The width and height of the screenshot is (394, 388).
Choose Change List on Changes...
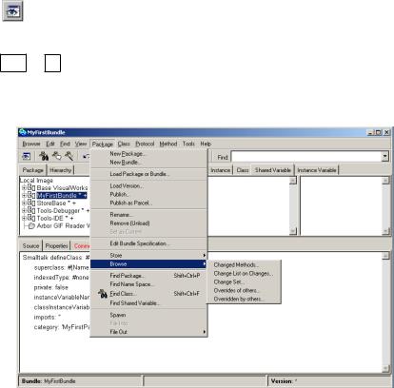click(x=244, y=273)
